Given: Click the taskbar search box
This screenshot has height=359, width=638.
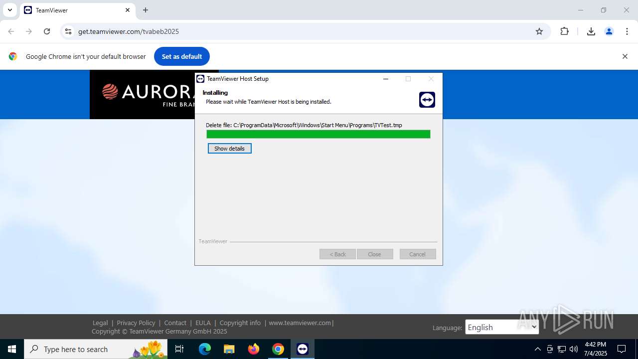Looking at the screenshot, I should [96, 349].
